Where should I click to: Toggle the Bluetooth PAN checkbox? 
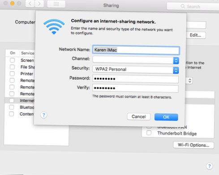149,127
